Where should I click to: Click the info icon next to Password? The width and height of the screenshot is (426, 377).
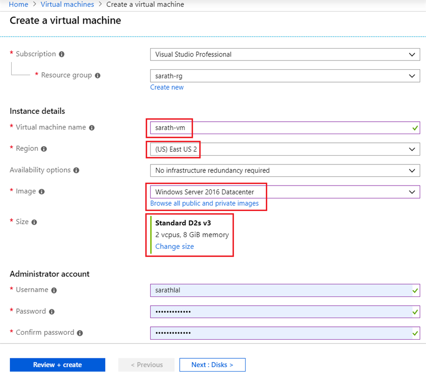click(x=52, y=312)
